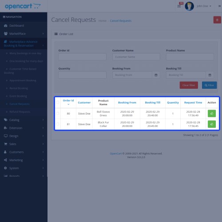Tick the checkbox for order 80

click(x=58, y=114)
